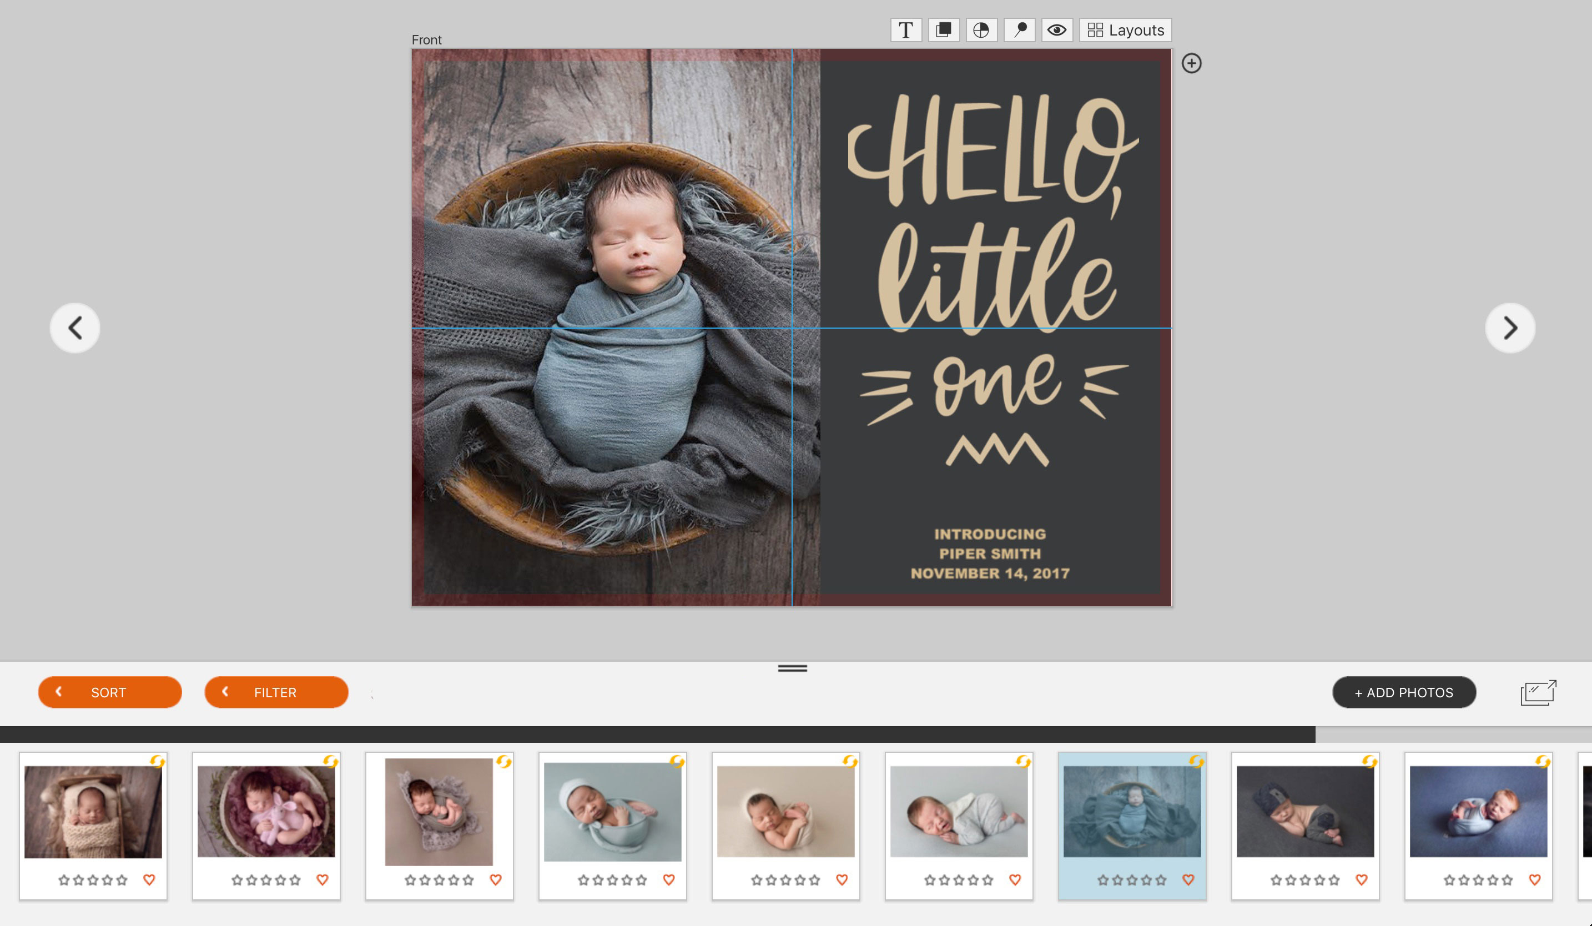This screenshot has width=1592, height=926.
Task: Favorite the gray hat baby photo with heart
Action: [1362, 879]
